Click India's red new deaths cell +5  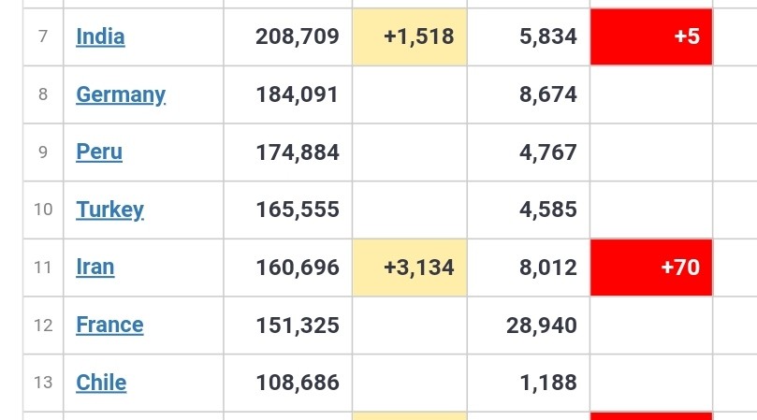[651, 36]
